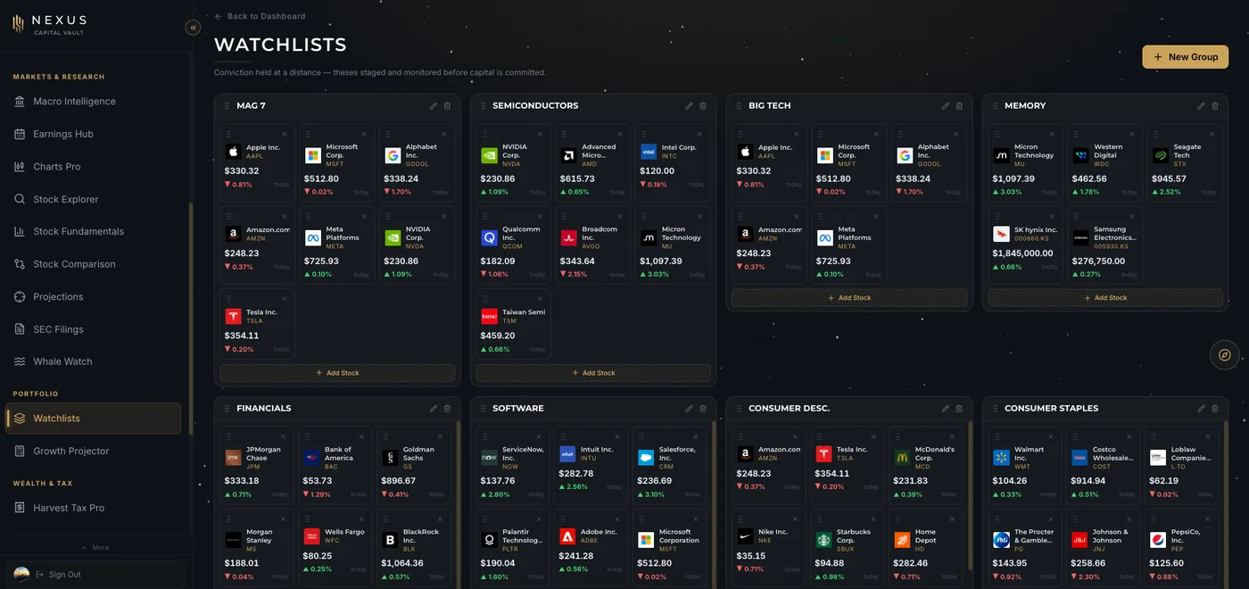1249x589 pixels.
Task: Open the Starbucks Corp. stock card
Action: click(x=849, y=548)
